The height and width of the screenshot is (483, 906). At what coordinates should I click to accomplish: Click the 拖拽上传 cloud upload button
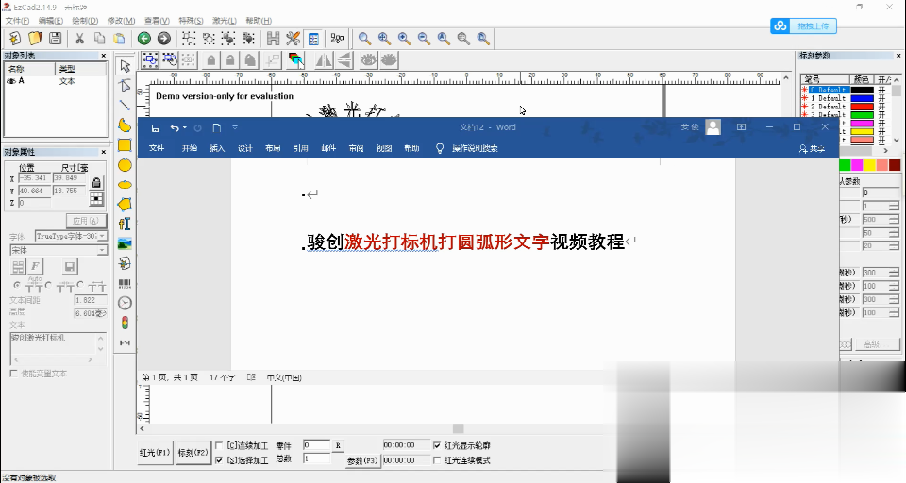coord(803,26)
